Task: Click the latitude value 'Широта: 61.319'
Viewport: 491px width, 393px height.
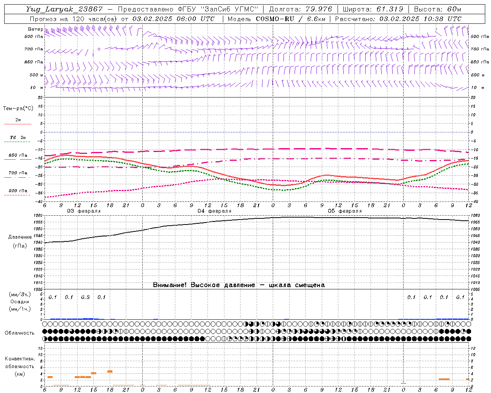Action: [x=373, y=9]
